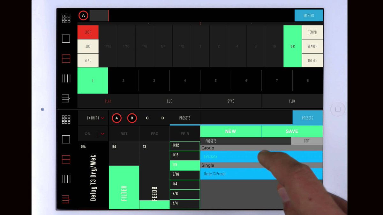Toggle FX assignment to deck D
383x215 pixels.
pos(162,118)
